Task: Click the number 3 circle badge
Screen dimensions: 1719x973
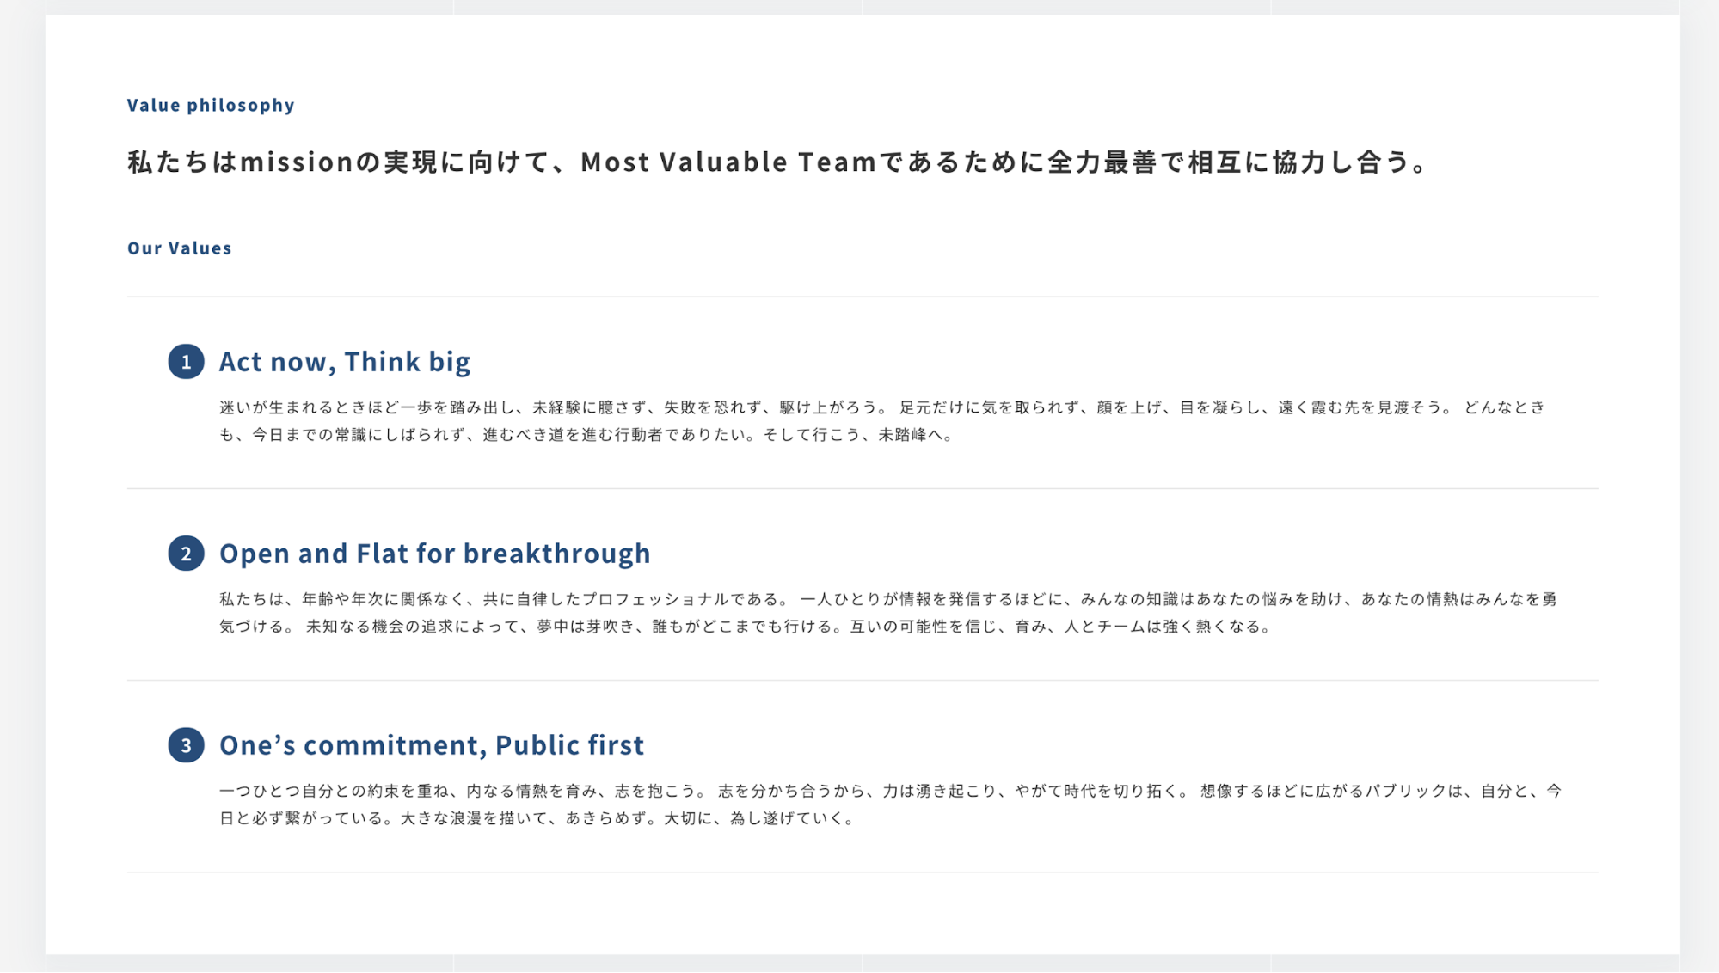Action: pyautogui.click(x=186, y=745)
